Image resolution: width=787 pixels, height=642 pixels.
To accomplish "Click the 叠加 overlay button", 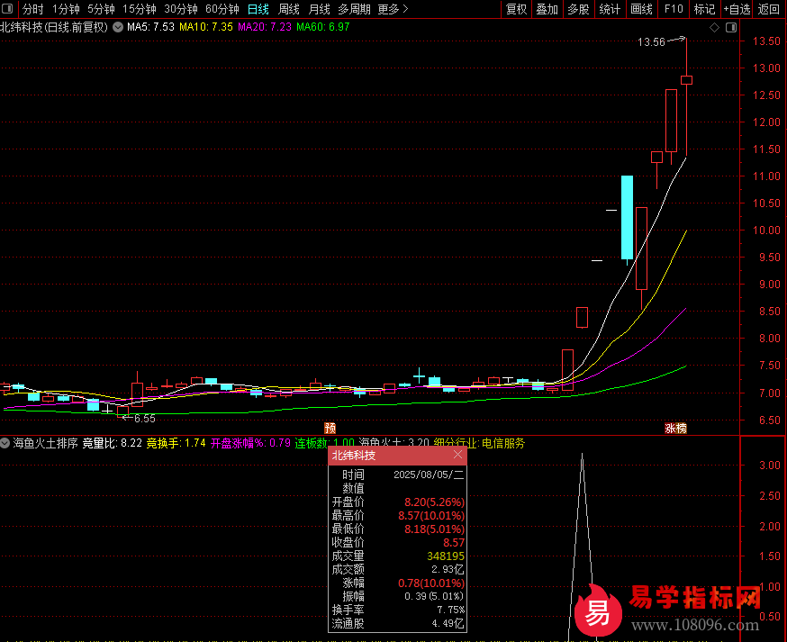I will 547,9.
